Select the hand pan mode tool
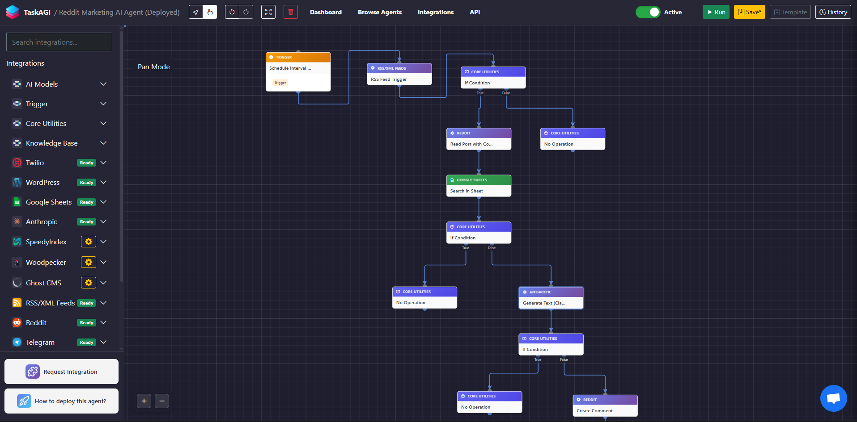 [210, 12]
